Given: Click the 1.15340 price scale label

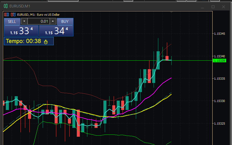Looking at the screenshot, I should click(x=220, y=56).
